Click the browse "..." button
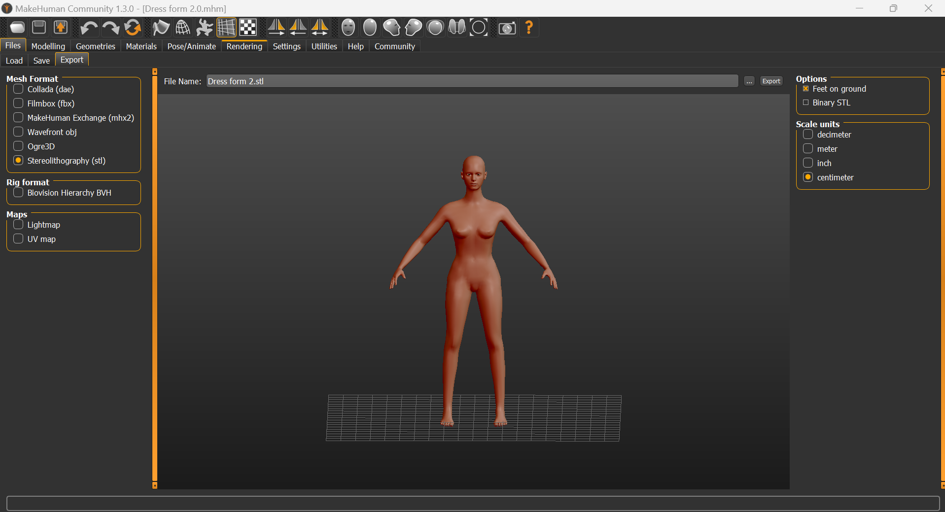This screenshot has width=945, height=512. [749, 81]
